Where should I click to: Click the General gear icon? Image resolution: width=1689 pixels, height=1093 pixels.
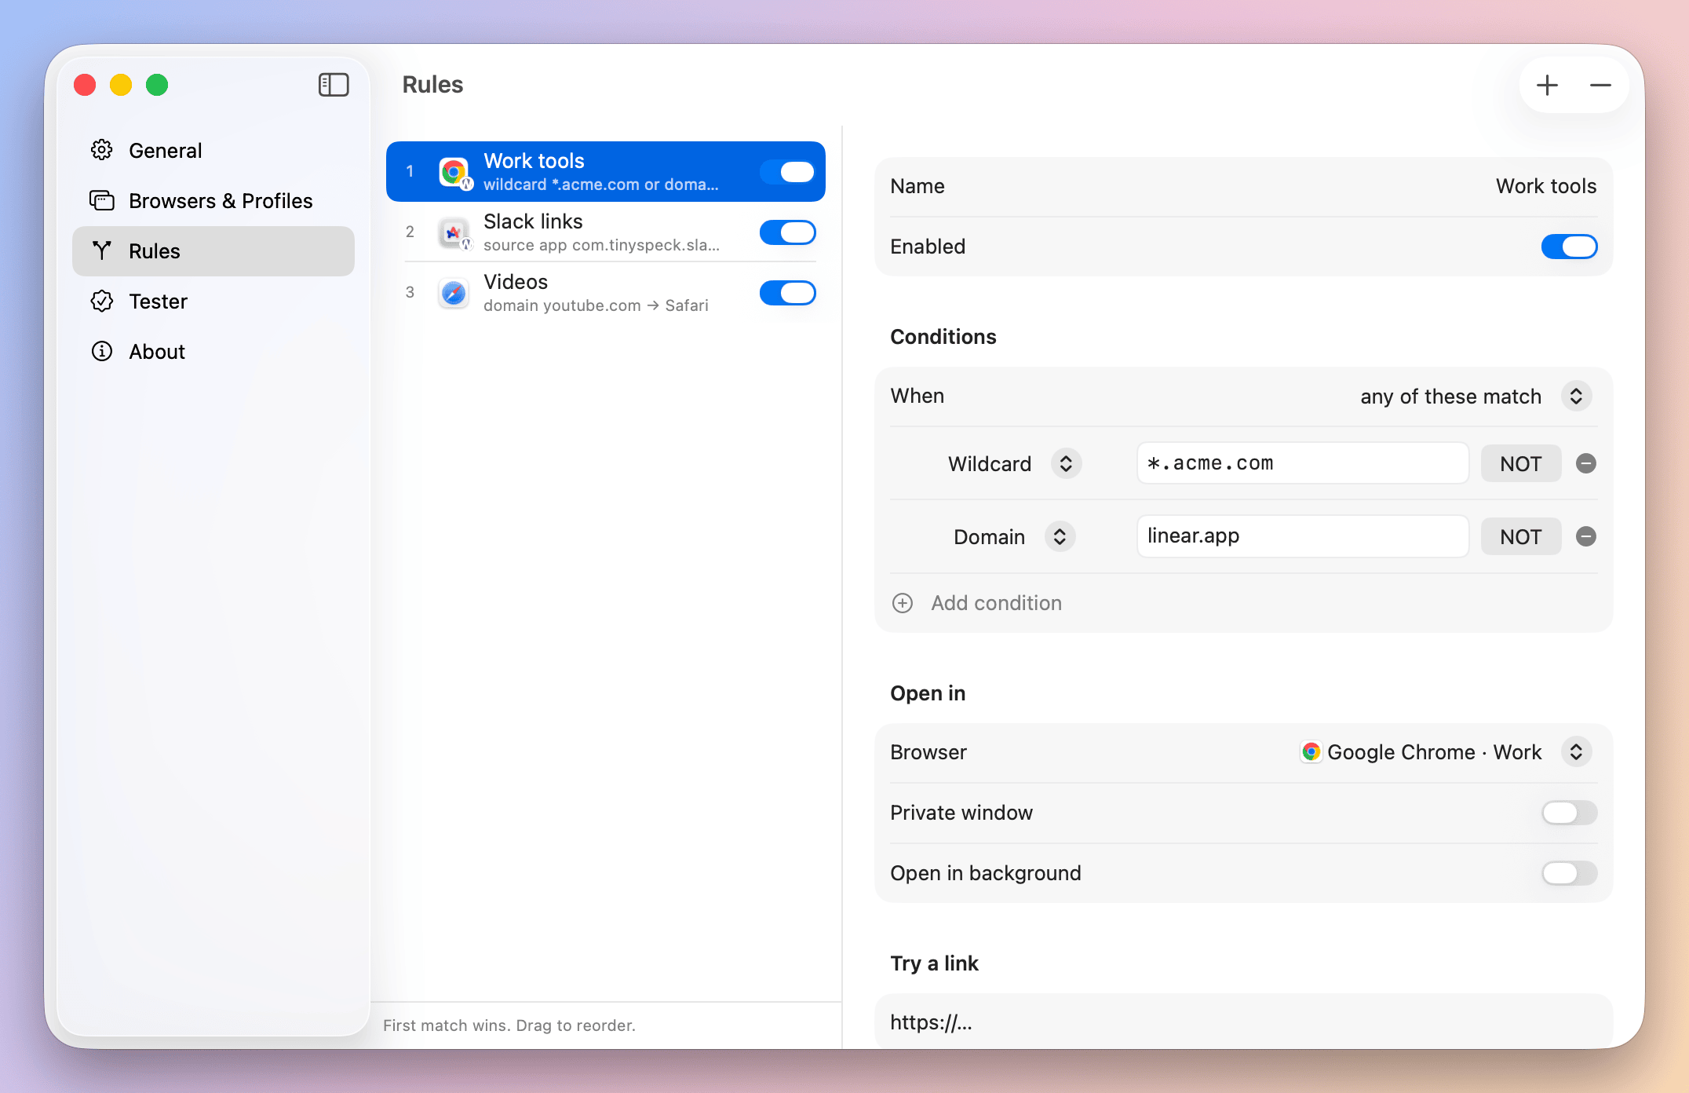tap(102, 150)
